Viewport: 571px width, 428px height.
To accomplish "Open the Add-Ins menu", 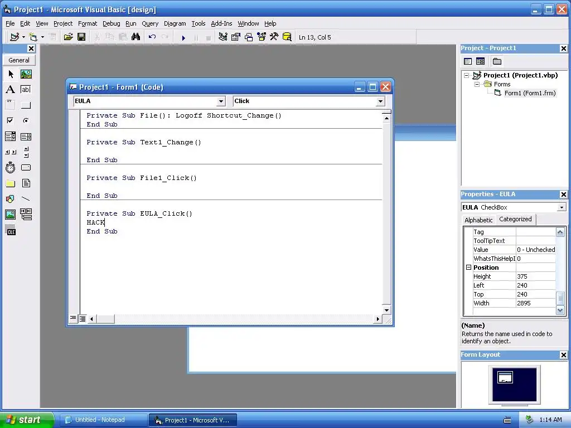I will tap(221, 23).
